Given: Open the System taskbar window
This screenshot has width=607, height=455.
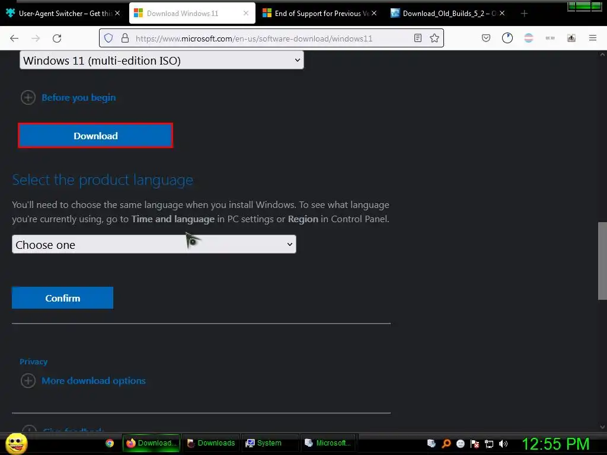Looking at the screenshot, I should click(270, 443).
